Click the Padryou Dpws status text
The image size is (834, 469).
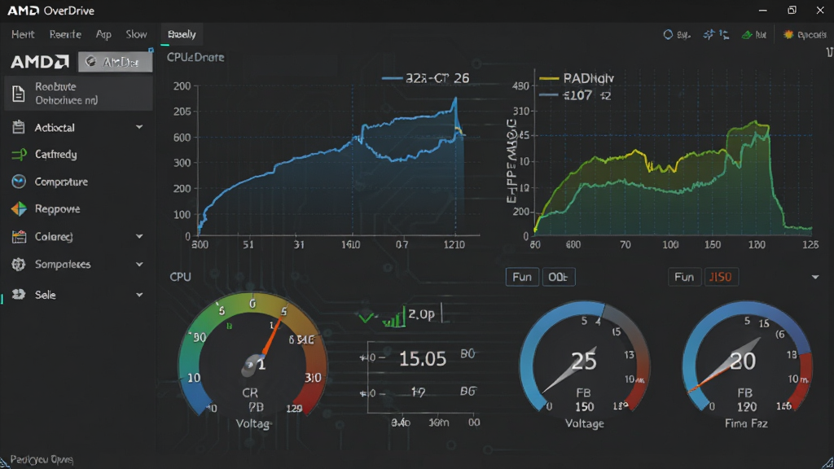[42, 460]
